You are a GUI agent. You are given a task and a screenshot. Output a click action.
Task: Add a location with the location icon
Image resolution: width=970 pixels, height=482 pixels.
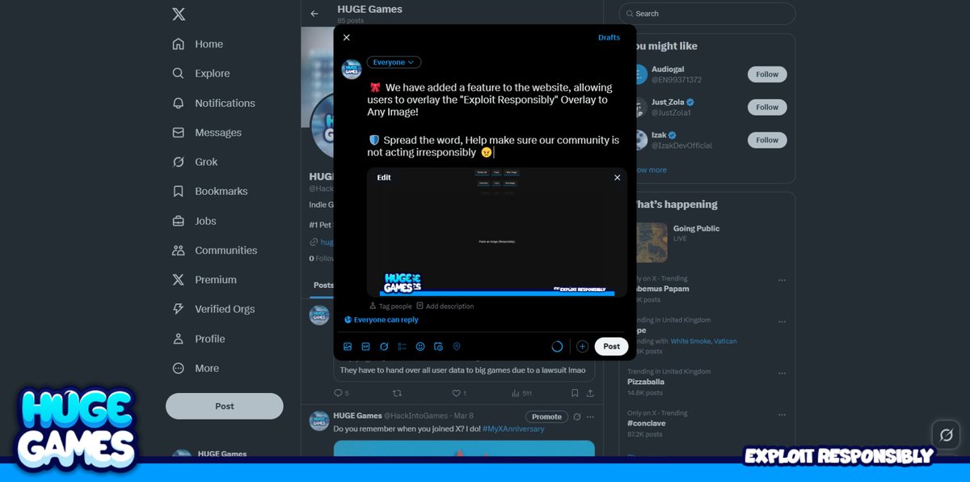[455, 346]
